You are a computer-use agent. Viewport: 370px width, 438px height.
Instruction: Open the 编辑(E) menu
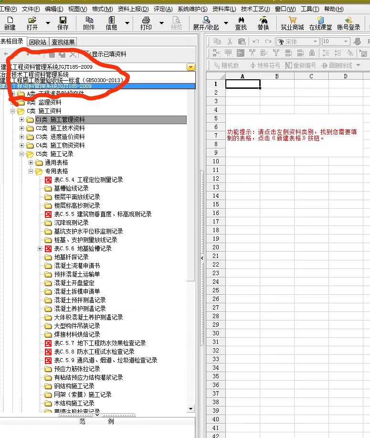[x=54, y=9]
